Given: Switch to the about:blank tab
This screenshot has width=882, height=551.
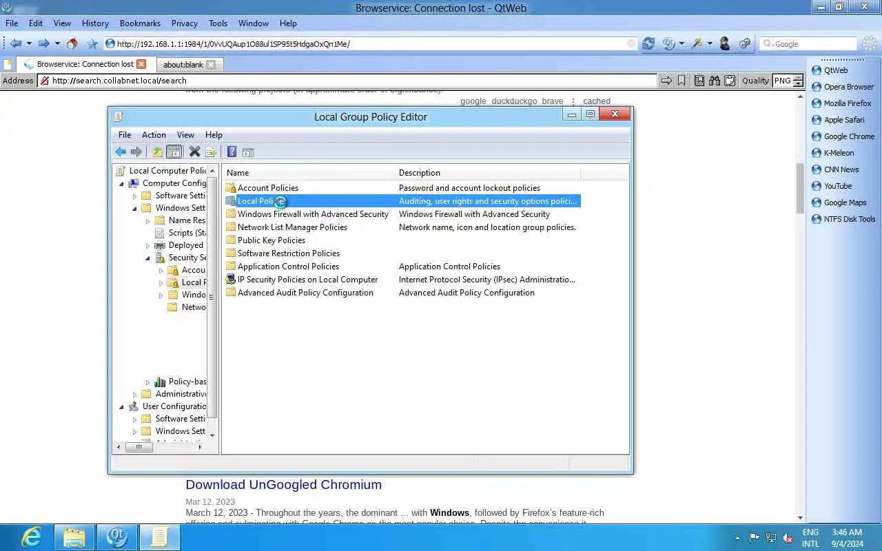Looking at the screenshot, I should pyautogui.click(x=183, y=64).
